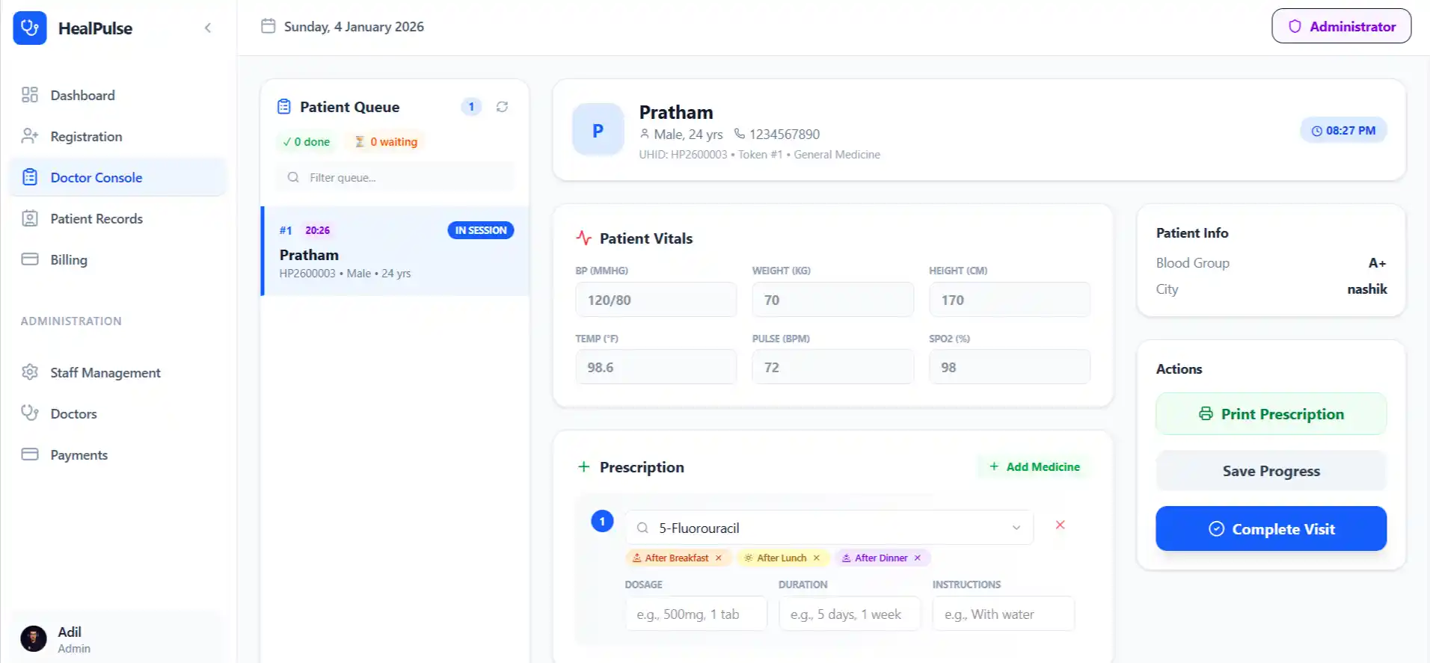Click Print Prescription button
This screenshot has height=663, width=1430.
pyautogui.click(x=1271, y=414)
